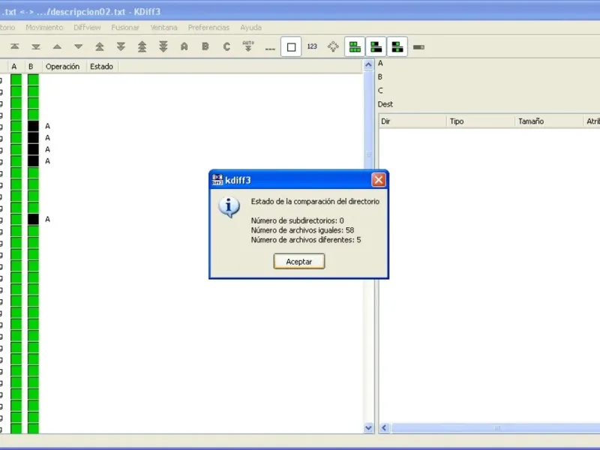Click the last gray bar toolbar icon
600x450 pixels.
418,47
